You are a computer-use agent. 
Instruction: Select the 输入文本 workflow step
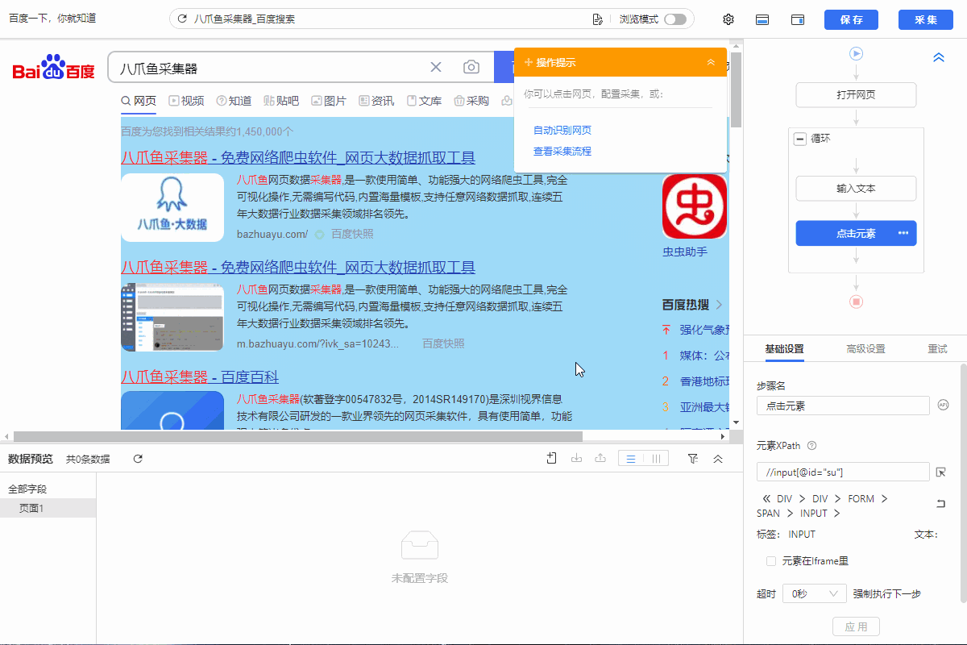tap(857, 188)
